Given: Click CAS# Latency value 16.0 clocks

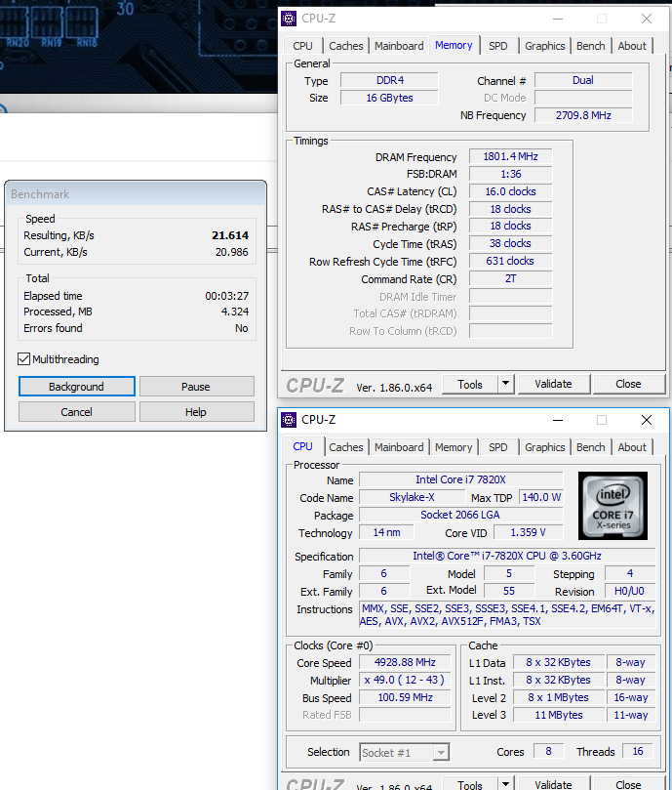Looking at the screenshot, I should point(510,191).
